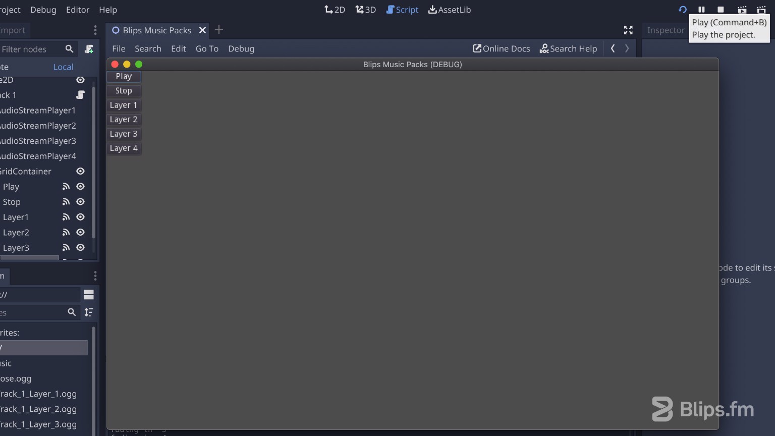This screenshot has width=775, height=436.
Task: Show signals connected to Play node
Action: tap(66, 186)
